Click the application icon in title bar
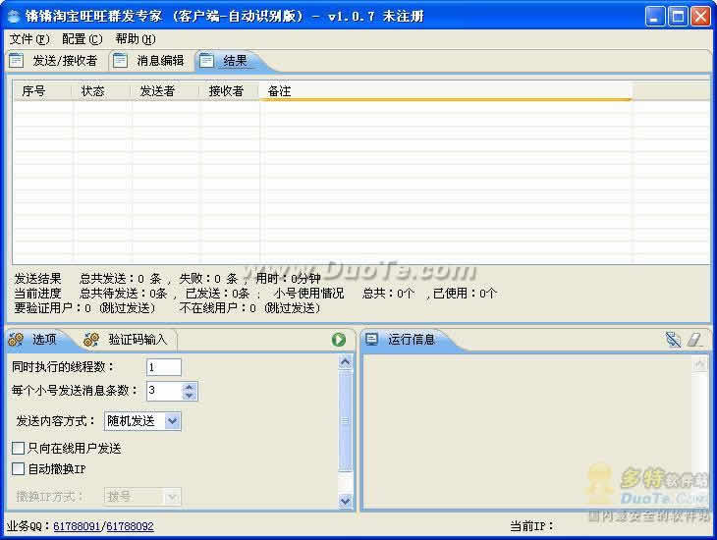This screenshot has height=540, width=717. (14, 17)
